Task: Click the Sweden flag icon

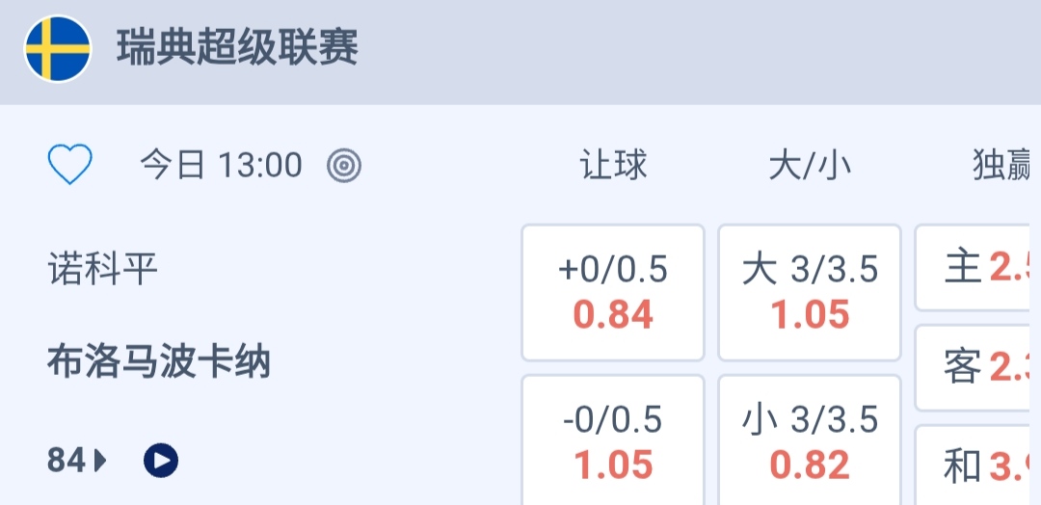Action: [58, 48]
